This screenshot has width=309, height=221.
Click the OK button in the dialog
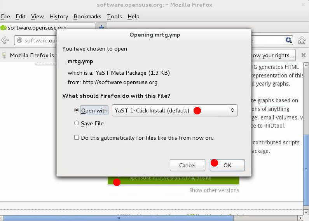pyautogui.click(x=227, y=165)
